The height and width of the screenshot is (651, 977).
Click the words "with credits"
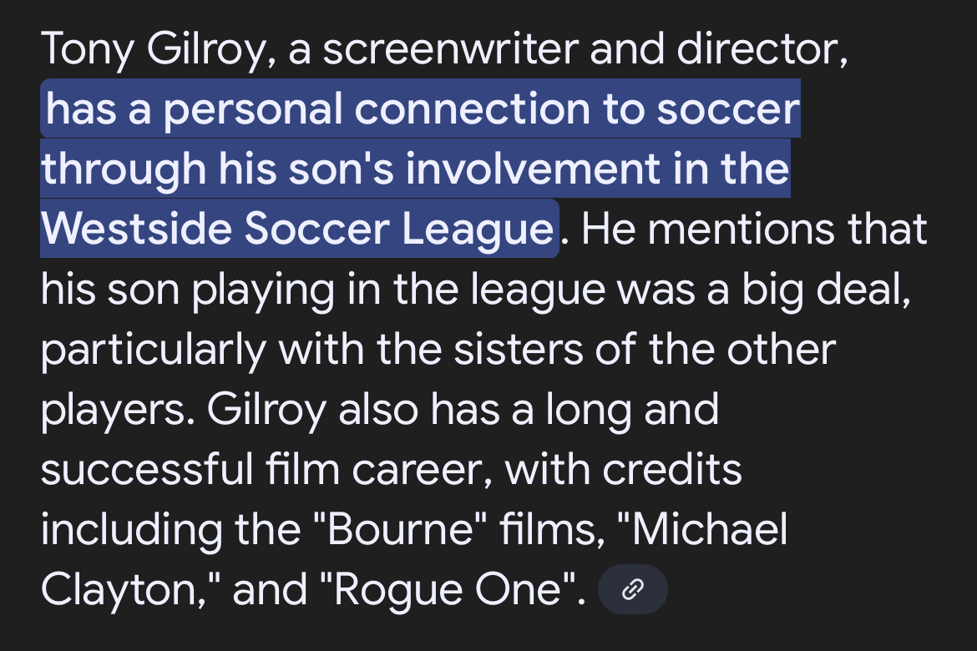pos(623,470)
